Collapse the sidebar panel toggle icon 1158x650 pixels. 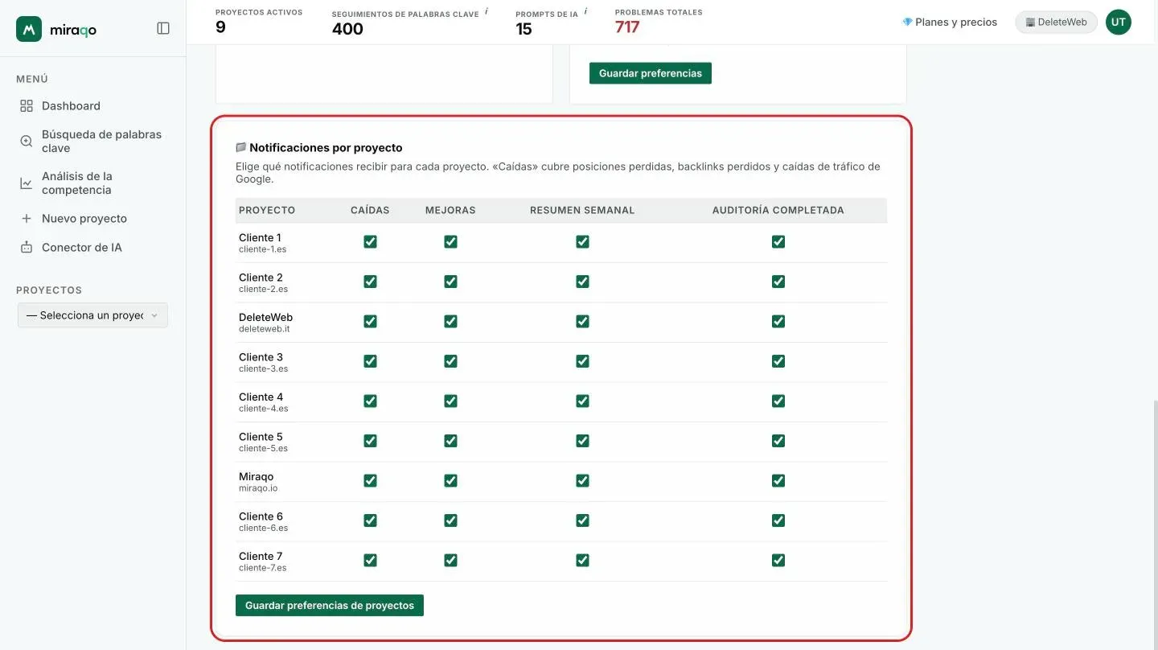[163, 28]
